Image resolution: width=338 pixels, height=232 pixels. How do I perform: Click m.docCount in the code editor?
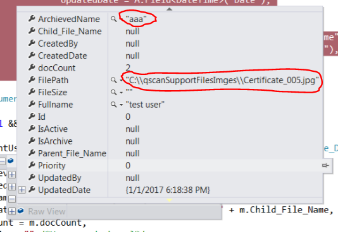coord(56,223)
